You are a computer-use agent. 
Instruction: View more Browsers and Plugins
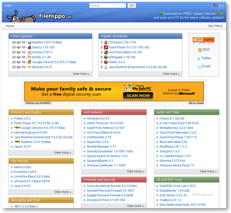(63, 153)
